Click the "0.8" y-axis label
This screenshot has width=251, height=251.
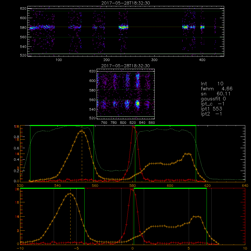pos(17,137)
